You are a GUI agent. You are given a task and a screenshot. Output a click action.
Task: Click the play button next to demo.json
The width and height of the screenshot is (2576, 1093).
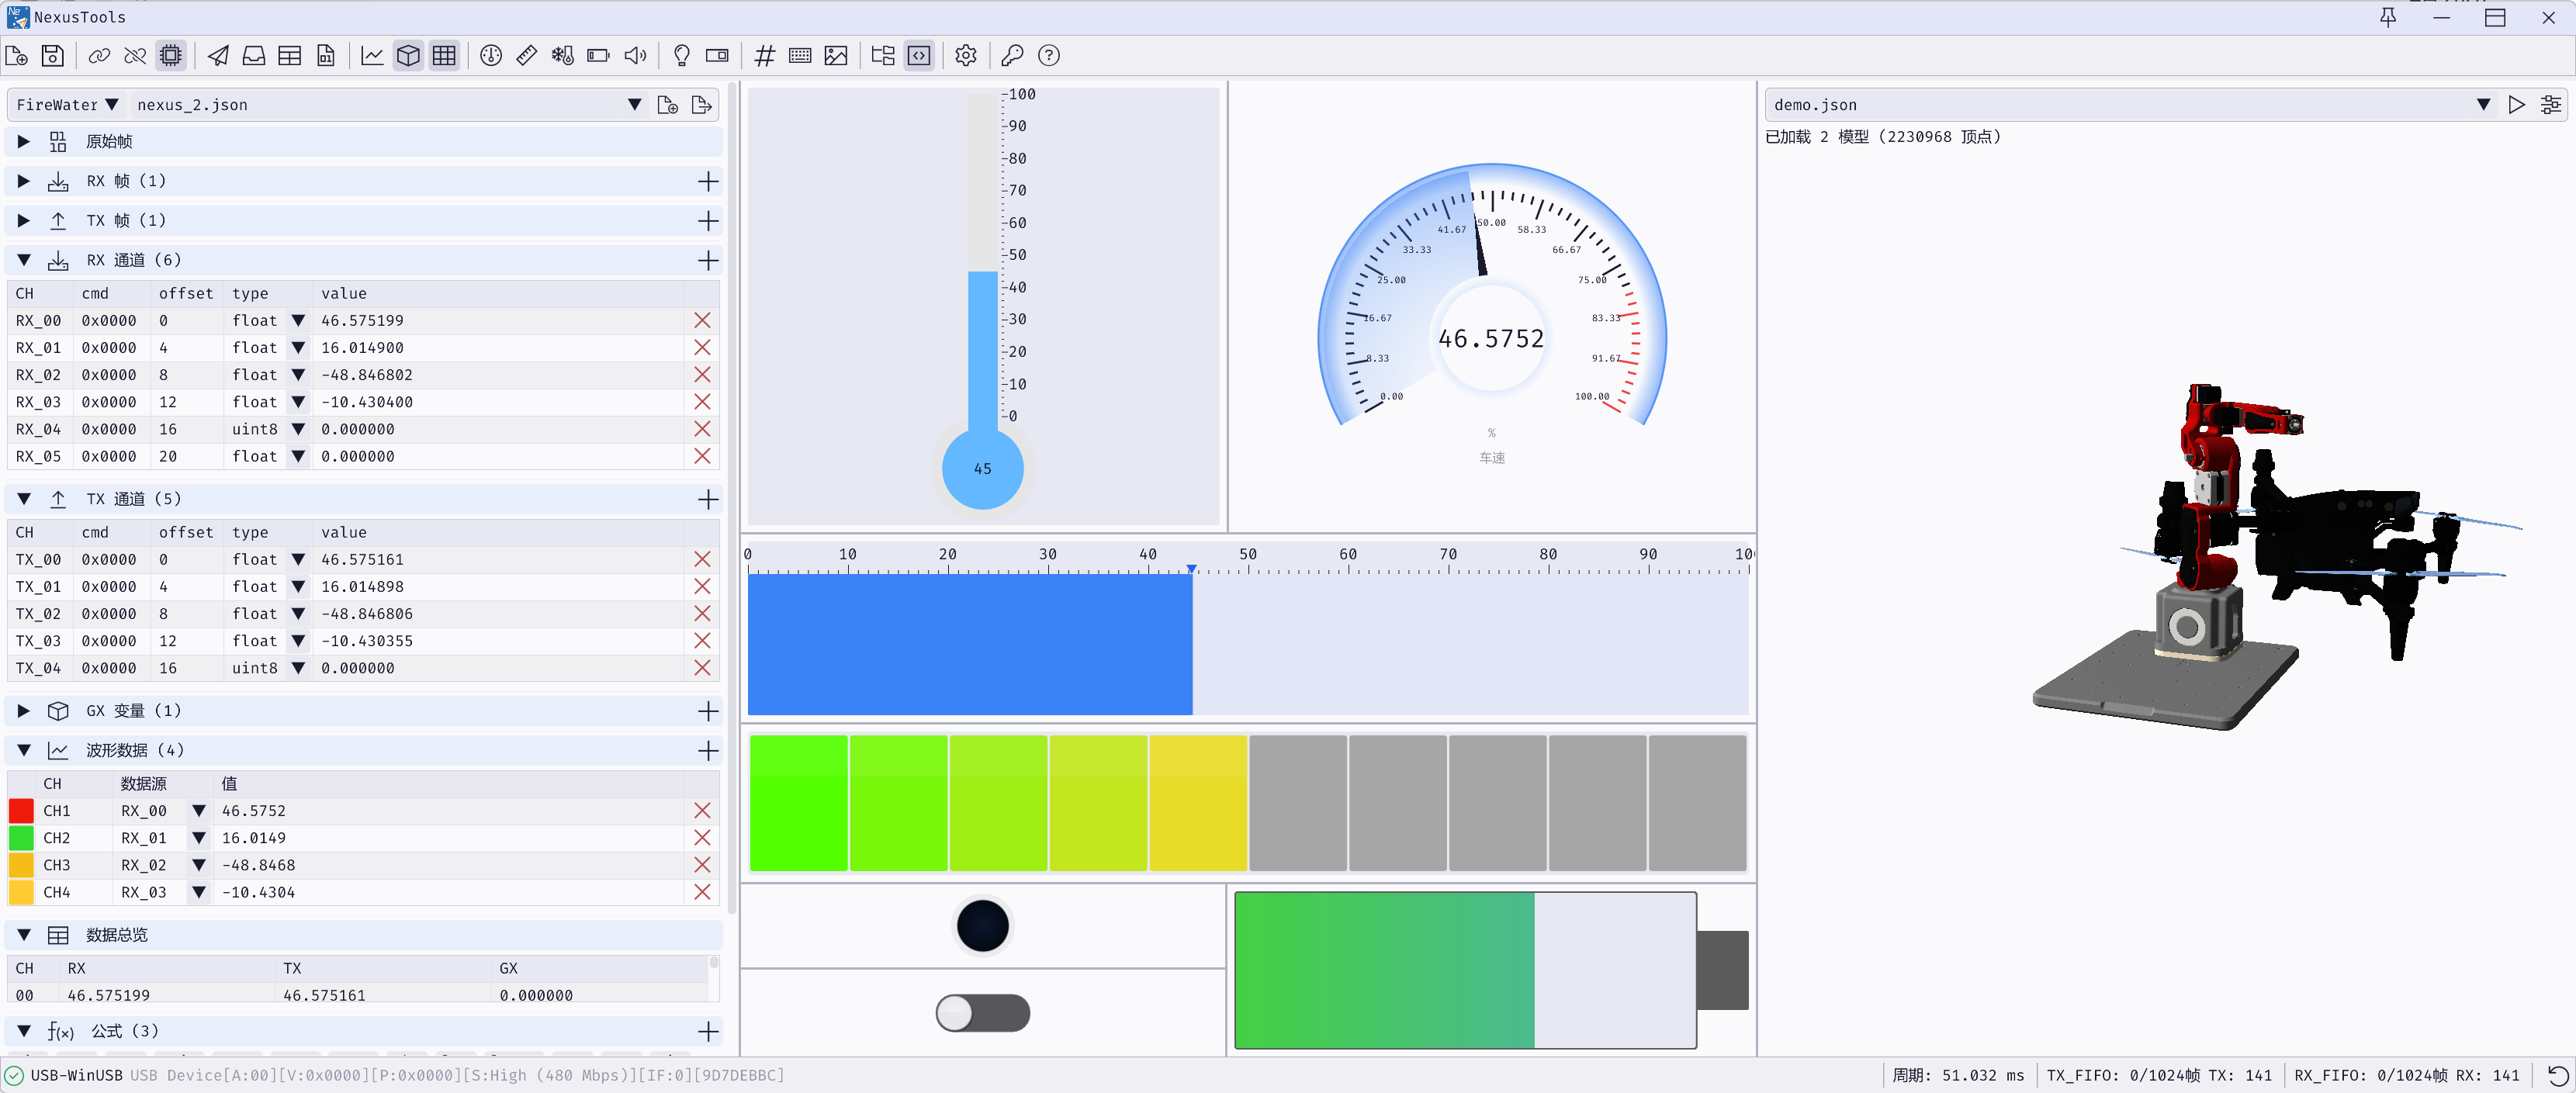coord(2516,105)
